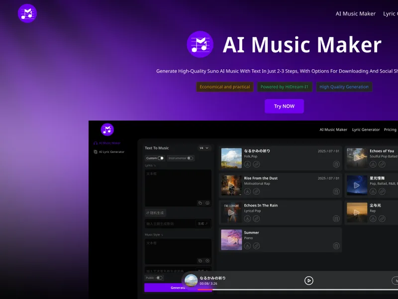Select AI Music Maker in the sidebar
The image size is (398, 299).
pos(107,143)
